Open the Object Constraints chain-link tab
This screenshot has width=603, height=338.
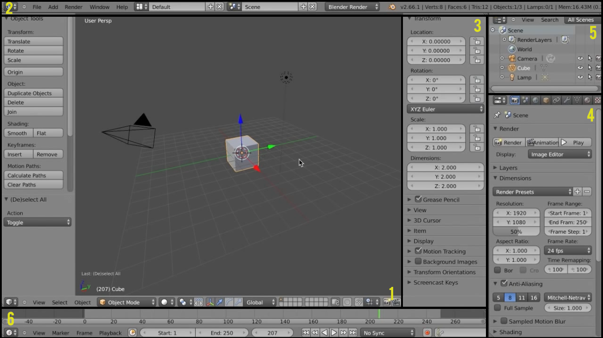point(557,100)
